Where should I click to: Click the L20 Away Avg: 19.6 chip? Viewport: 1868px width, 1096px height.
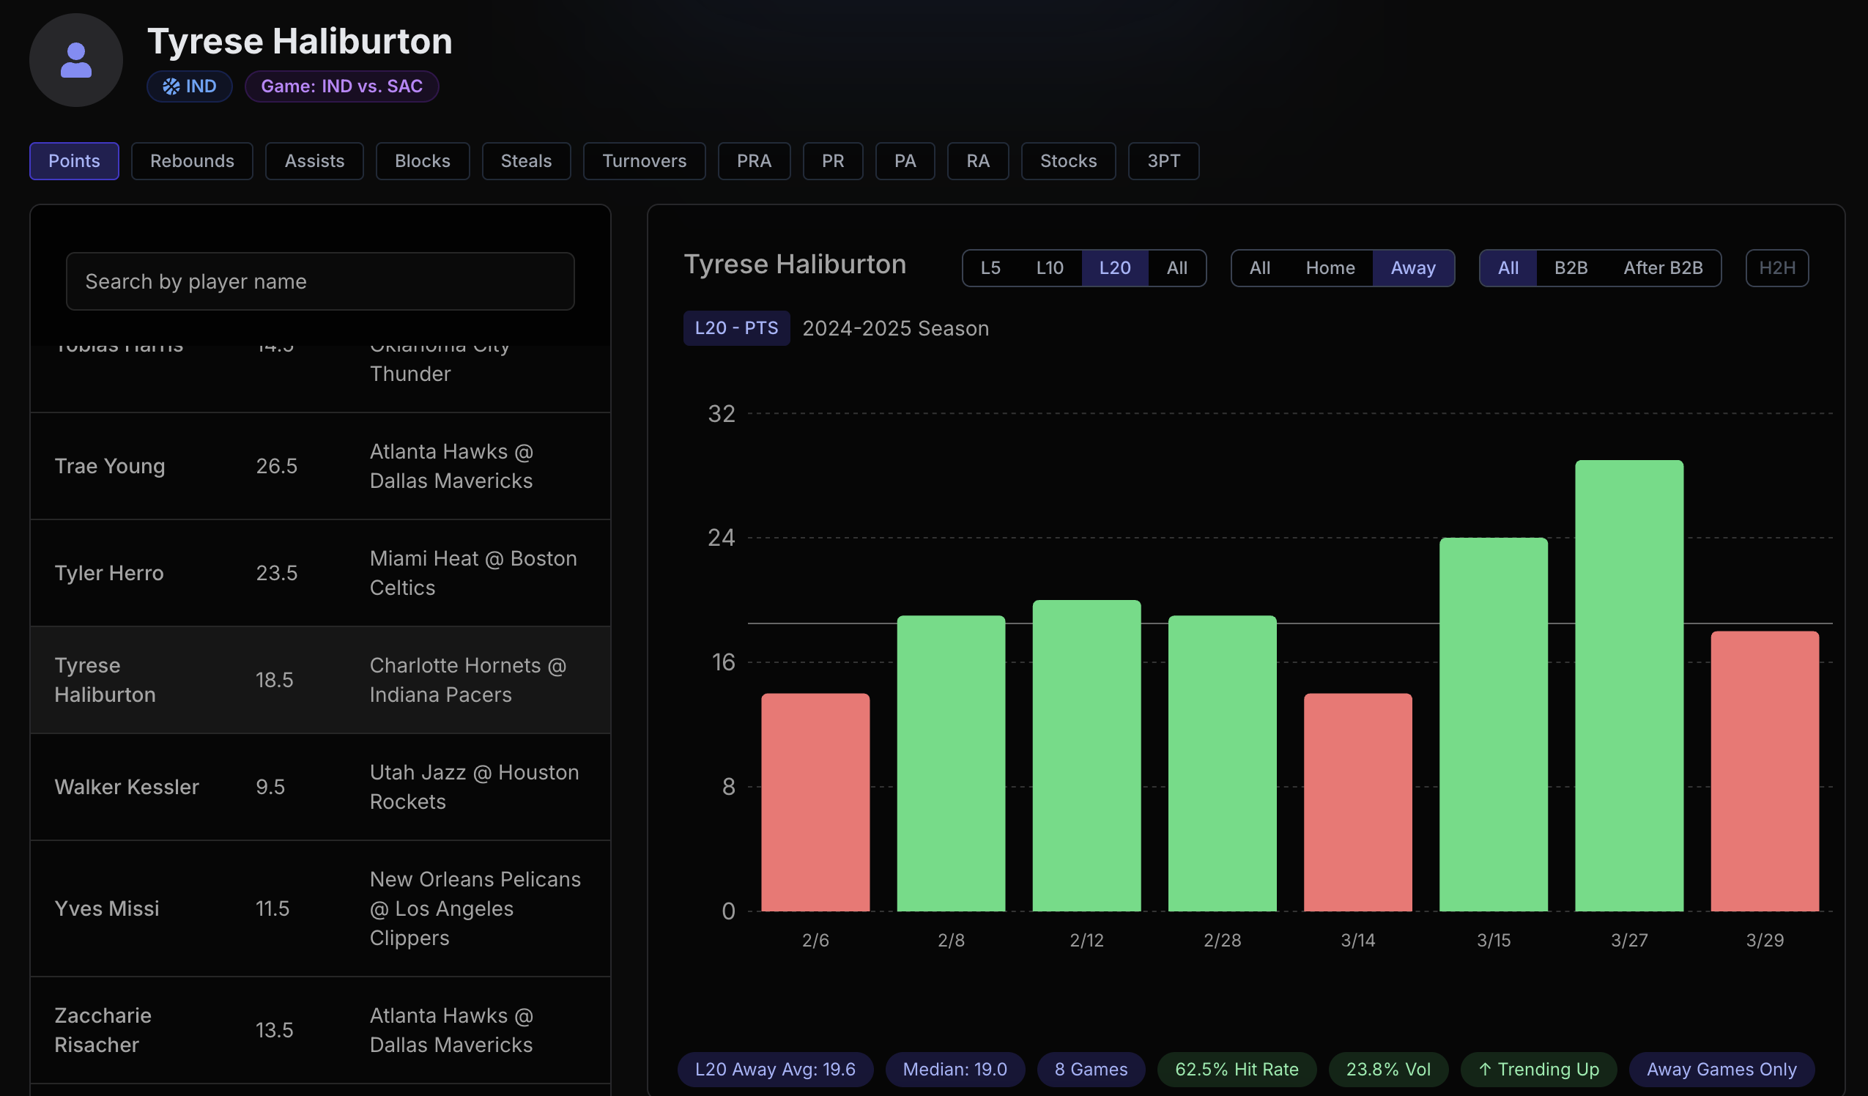pyautogui.click(x=775, y=1070)
